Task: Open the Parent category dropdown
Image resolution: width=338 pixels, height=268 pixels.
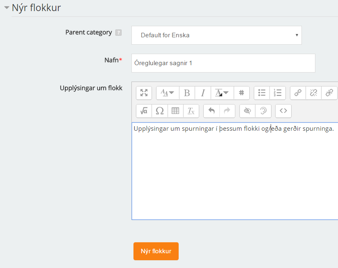Action: pos(216,35)
